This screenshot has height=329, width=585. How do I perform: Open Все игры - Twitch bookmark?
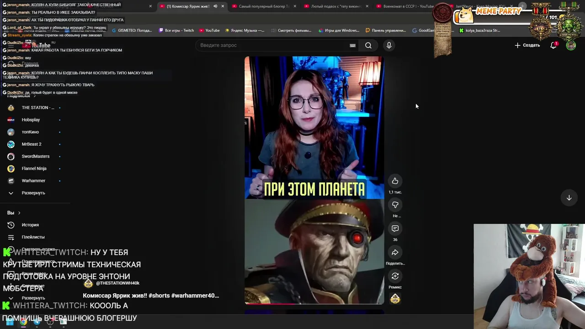point(176,31)
